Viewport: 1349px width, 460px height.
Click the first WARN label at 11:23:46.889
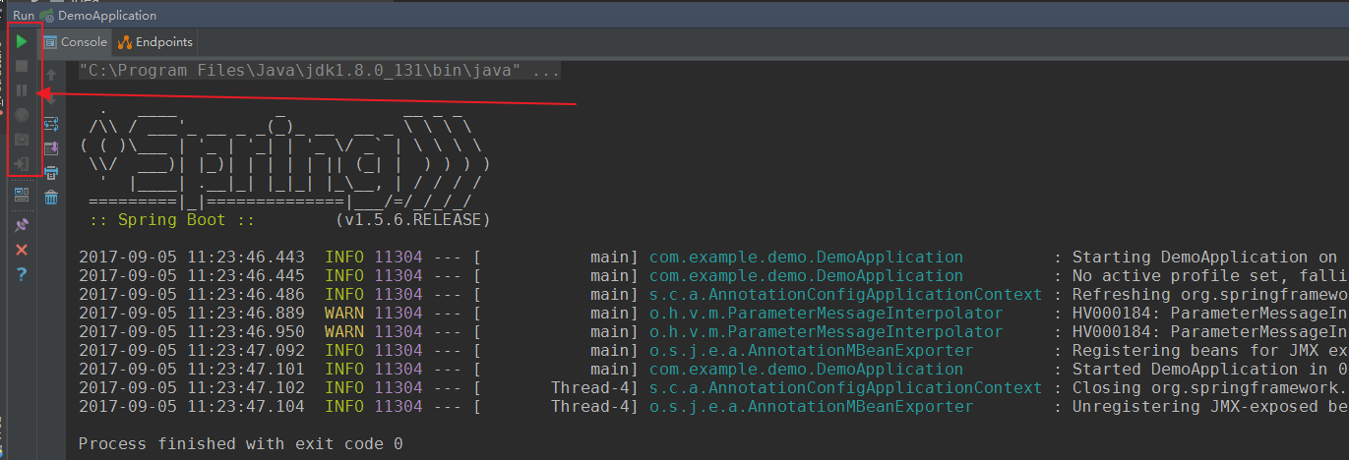pyautogui.click(x=344, y=314)
